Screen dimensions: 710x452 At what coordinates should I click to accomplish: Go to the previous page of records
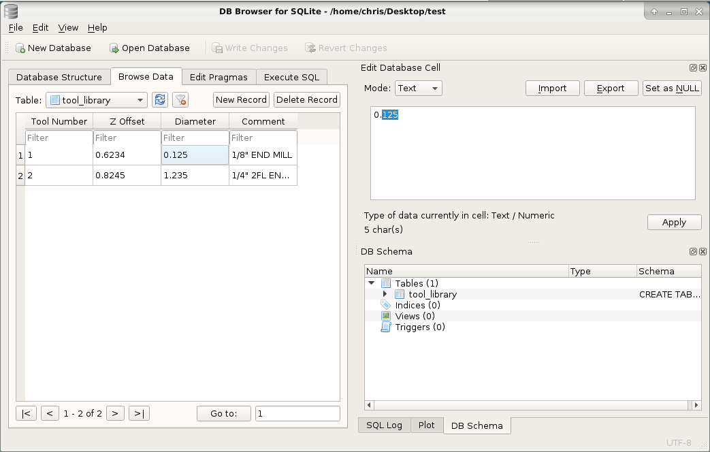(x=50, y=413)
